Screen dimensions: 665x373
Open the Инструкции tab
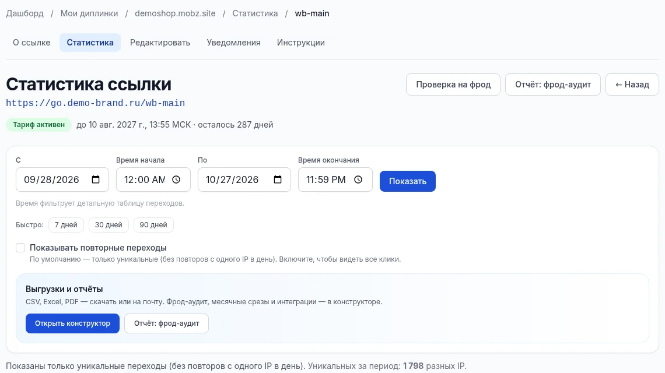pos(300,43)
